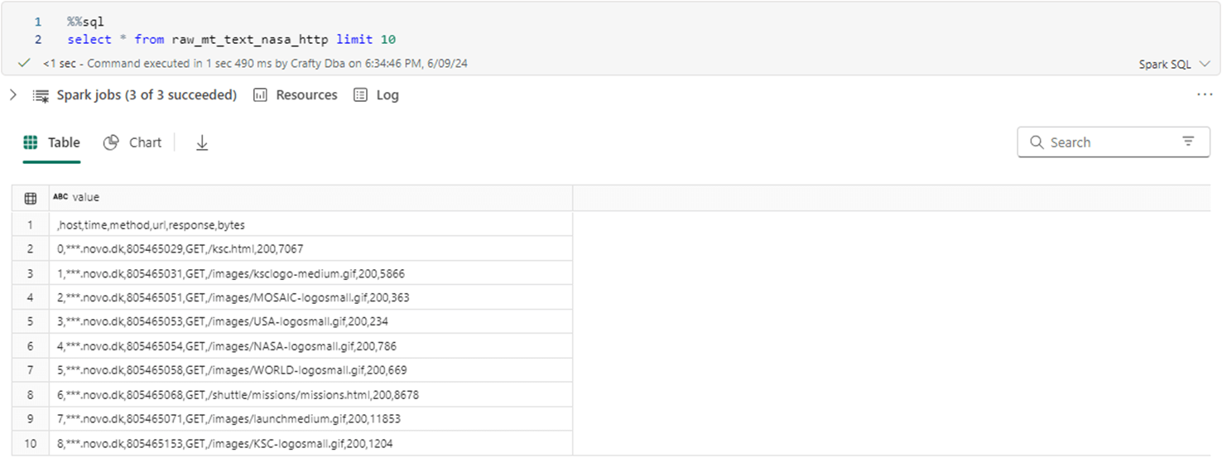Download the query results
This screenshot has height=458, width=1222.
[202, 142]
